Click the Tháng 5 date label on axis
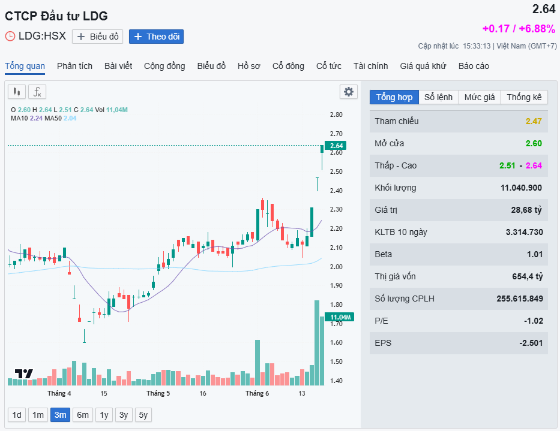The image size is (560, 431). click(158, 393)
